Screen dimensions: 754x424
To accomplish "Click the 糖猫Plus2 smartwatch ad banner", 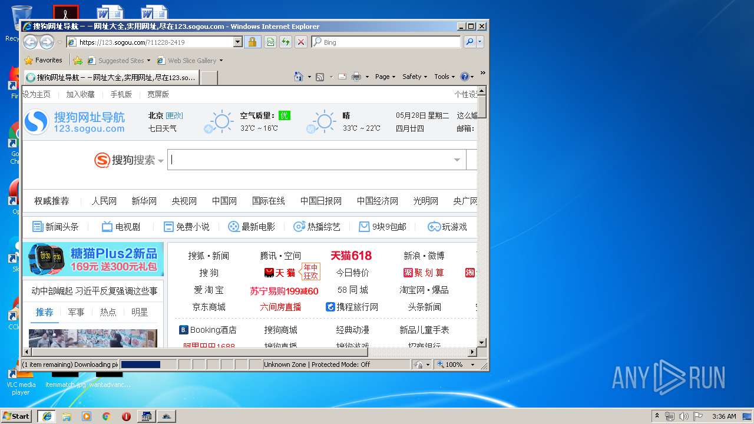I will point(93,259).
